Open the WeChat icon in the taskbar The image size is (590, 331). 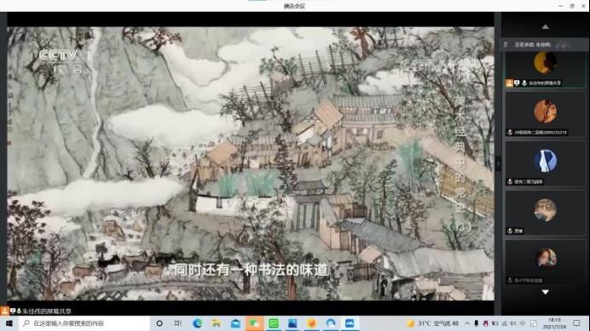pos(254,323)
